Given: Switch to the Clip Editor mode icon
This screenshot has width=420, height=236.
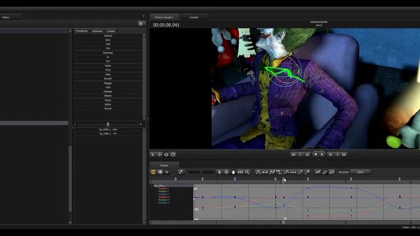Looking at the screenshot, I should [153, 172].
